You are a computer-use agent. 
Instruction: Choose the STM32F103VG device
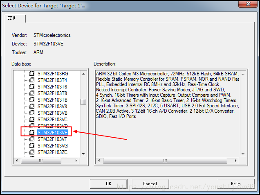pyautogui.click(x=53, y=146)
